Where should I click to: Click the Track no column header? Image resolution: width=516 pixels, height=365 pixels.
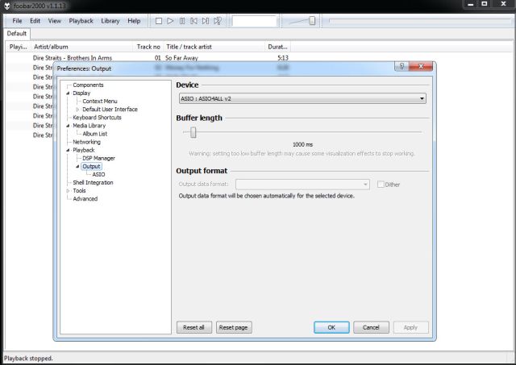[x=148, y=47]
